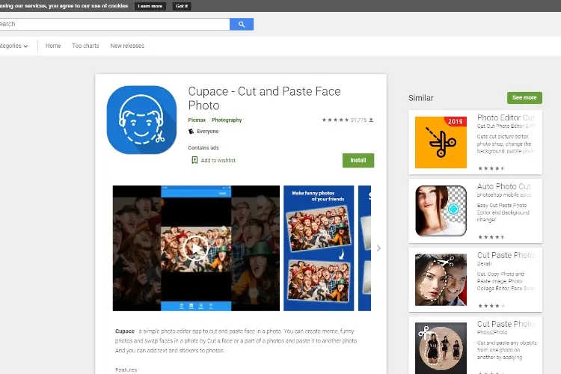Focus the search input field

point(115,24)
